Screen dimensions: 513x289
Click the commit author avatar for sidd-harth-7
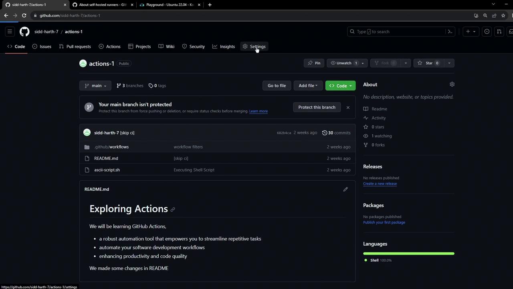pos(87,132)
